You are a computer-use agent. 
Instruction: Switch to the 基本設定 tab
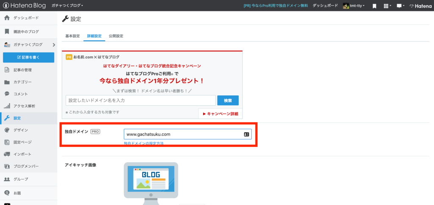coord(72,36)
